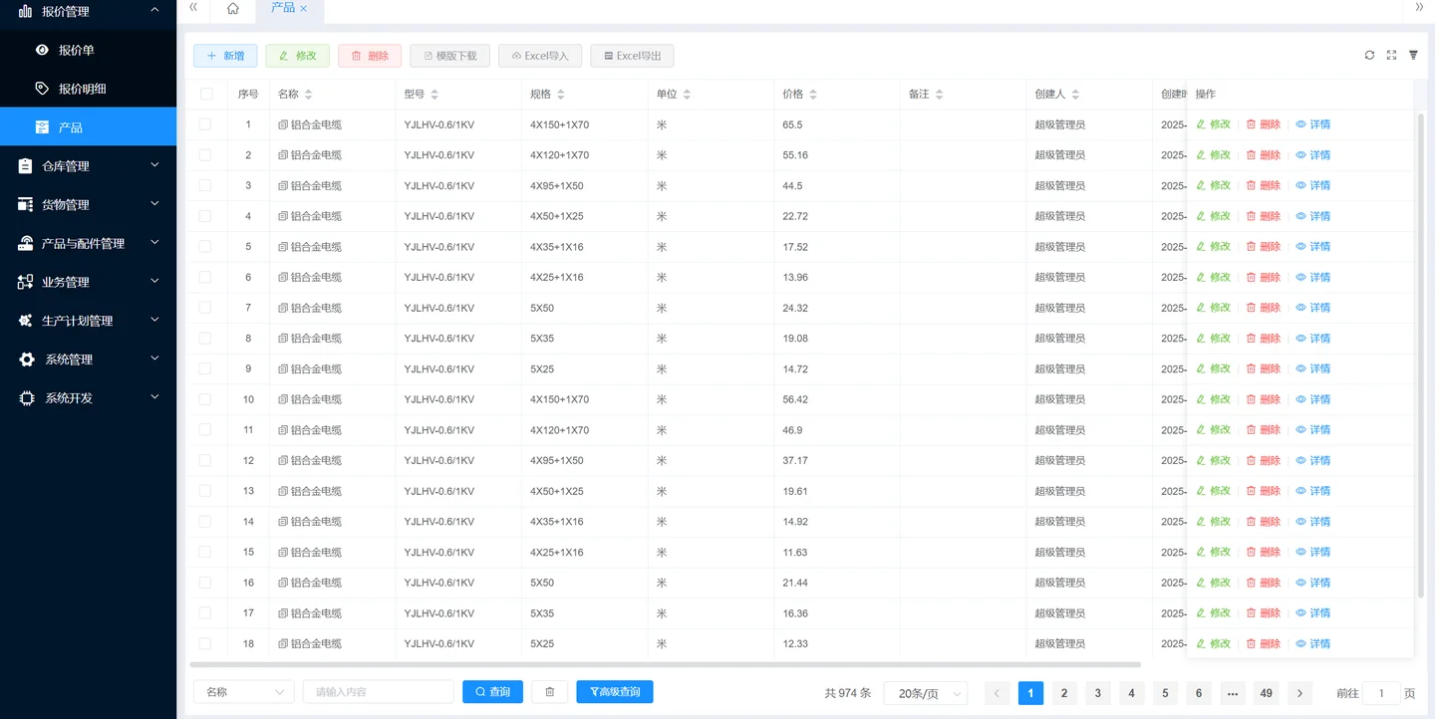Click the 模版下载 button
Screen dimensions: 1435x719
coord(449,56)
